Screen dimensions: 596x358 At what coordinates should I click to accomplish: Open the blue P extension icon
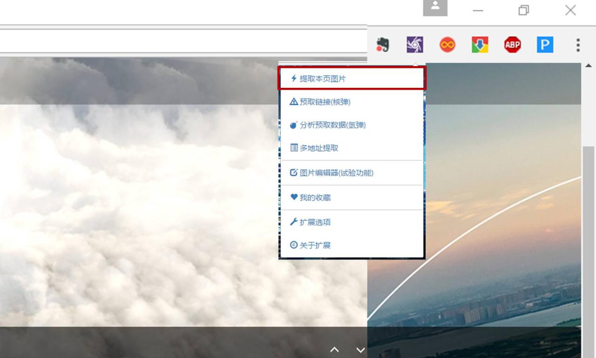tap(545, 45)
